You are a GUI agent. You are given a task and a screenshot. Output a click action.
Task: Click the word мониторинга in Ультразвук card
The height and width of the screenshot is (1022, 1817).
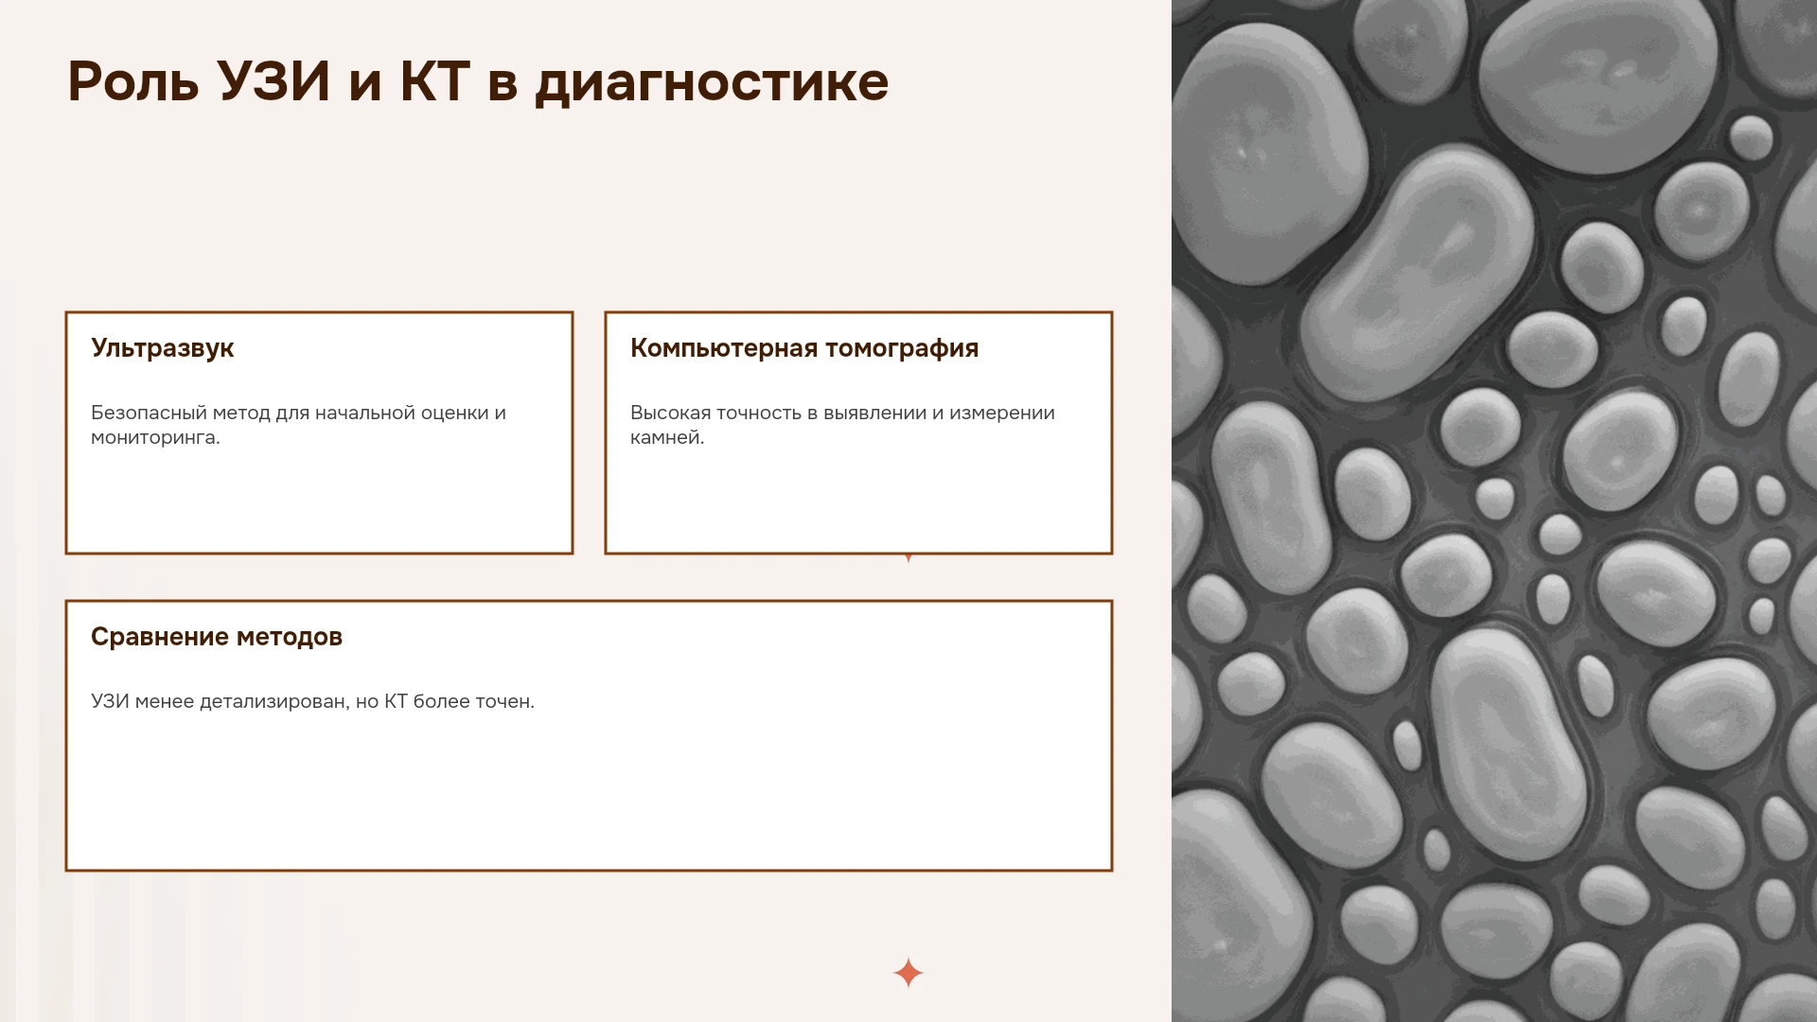coord(154,437)
